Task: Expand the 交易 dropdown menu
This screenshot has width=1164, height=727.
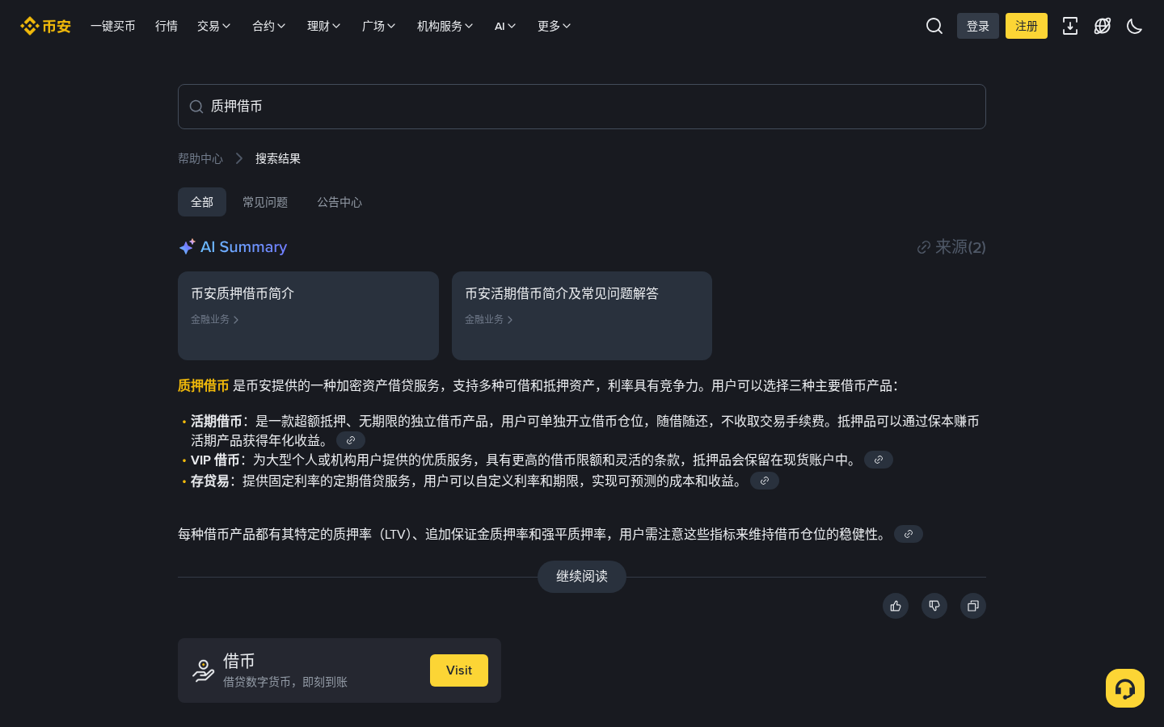Action: (213, 26)
